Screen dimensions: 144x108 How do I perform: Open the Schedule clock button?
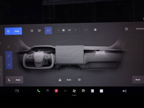(126, 29)
